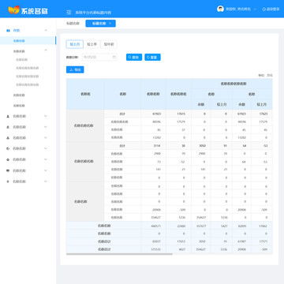Click the system logo beside 系统名称
Screen dimensions: 284x284
coord(14,9)
